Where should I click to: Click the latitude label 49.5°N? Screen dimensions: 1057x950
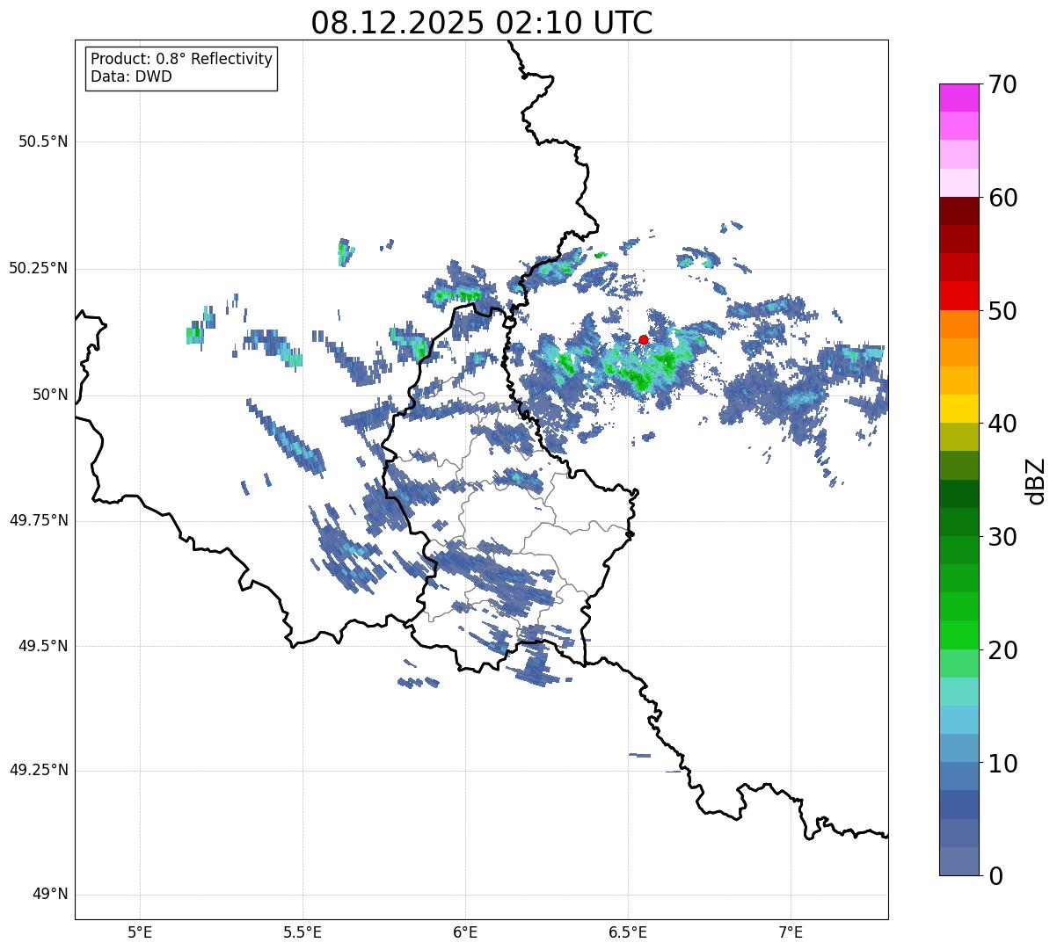[x=42, y=646]
